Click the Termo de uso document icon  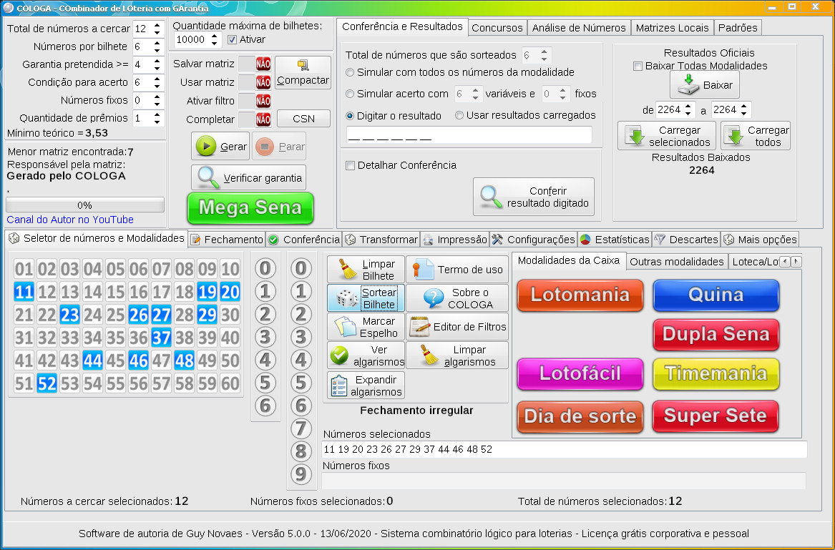click(424, 270)
